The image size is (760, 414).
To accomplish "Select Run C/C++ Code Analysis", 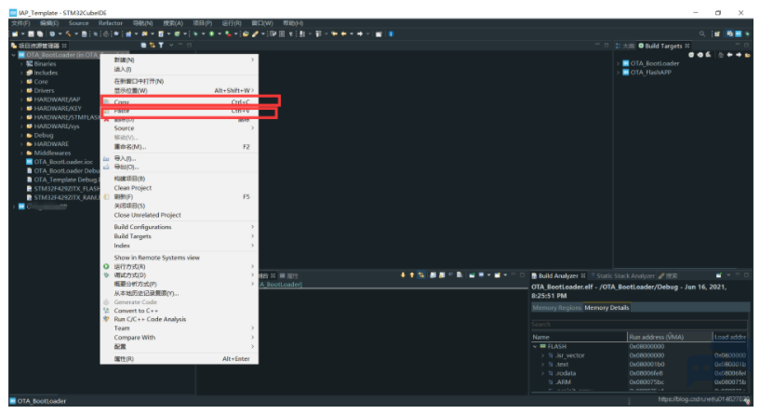I will (180, 319).
